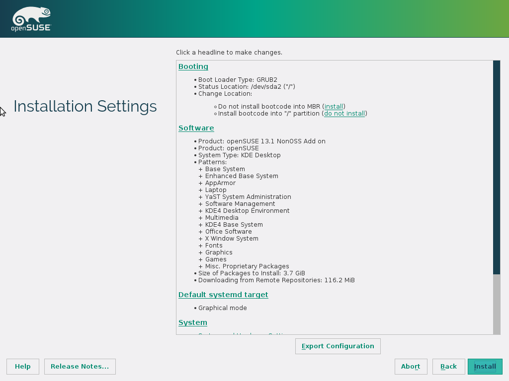
Task: Click 'Downloading from Remote Repositories: 116.2 MiB'
Action: [276, 280]
